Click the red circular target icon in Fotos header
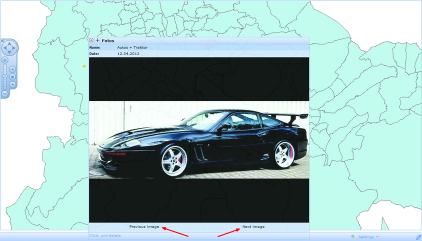This screenshot has width=422, height=241. coord(91,40)
